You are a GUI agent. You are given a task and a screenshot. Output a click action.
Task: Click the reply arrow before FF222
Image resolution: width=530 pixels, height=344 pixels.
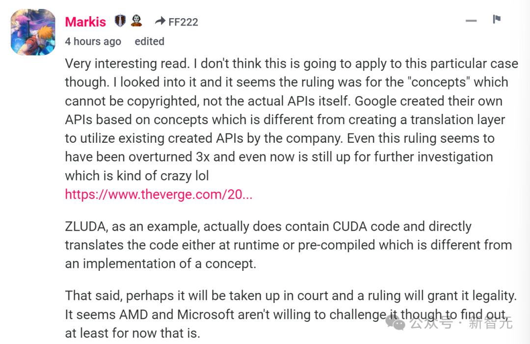(x=160, y=21)
